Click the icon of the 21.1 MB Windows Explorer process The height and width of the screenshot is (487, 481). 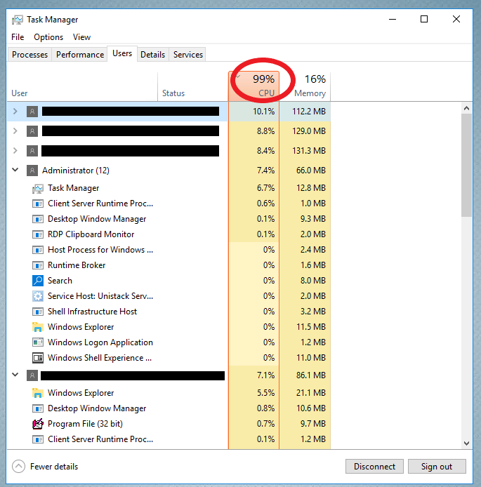(38, 393)
